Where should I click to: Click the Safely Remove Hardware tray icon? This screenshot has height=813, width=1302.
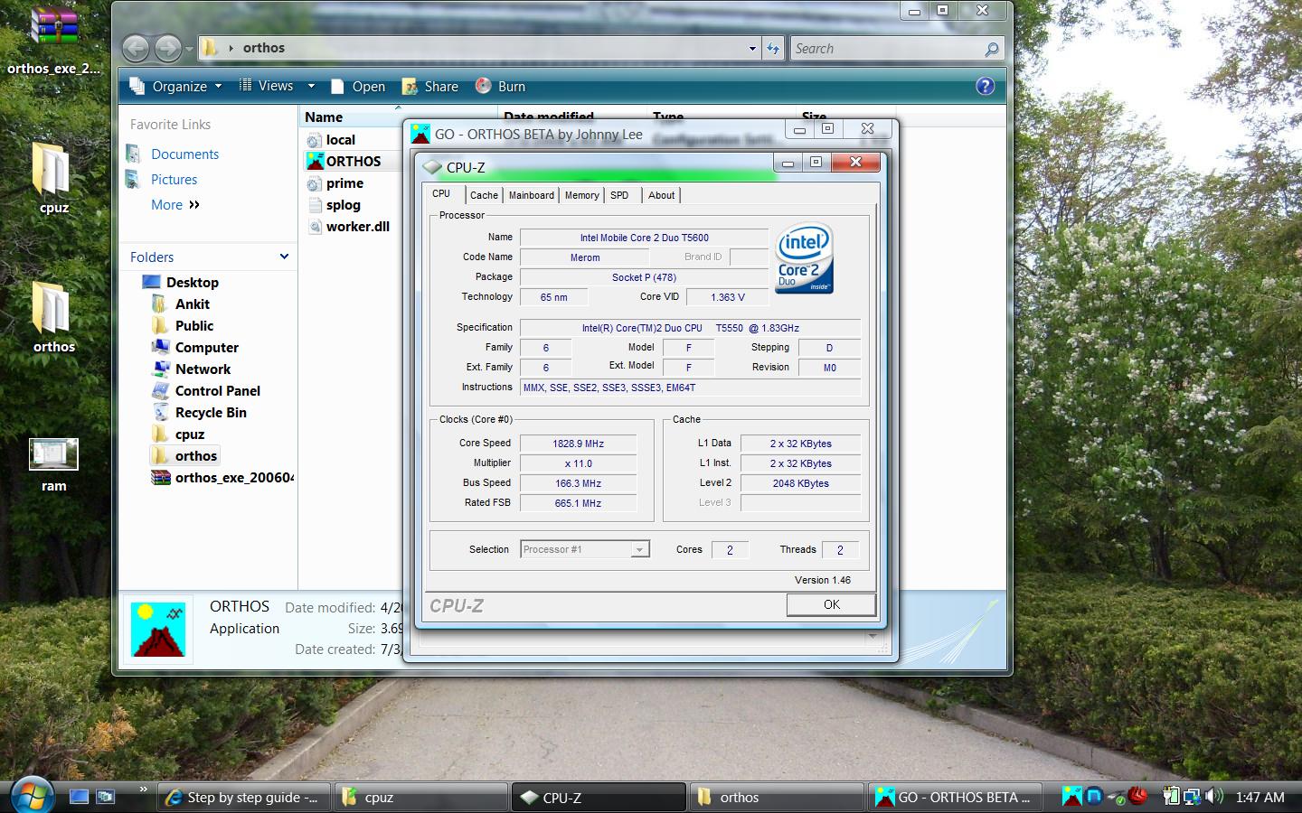coord(1116,797)
